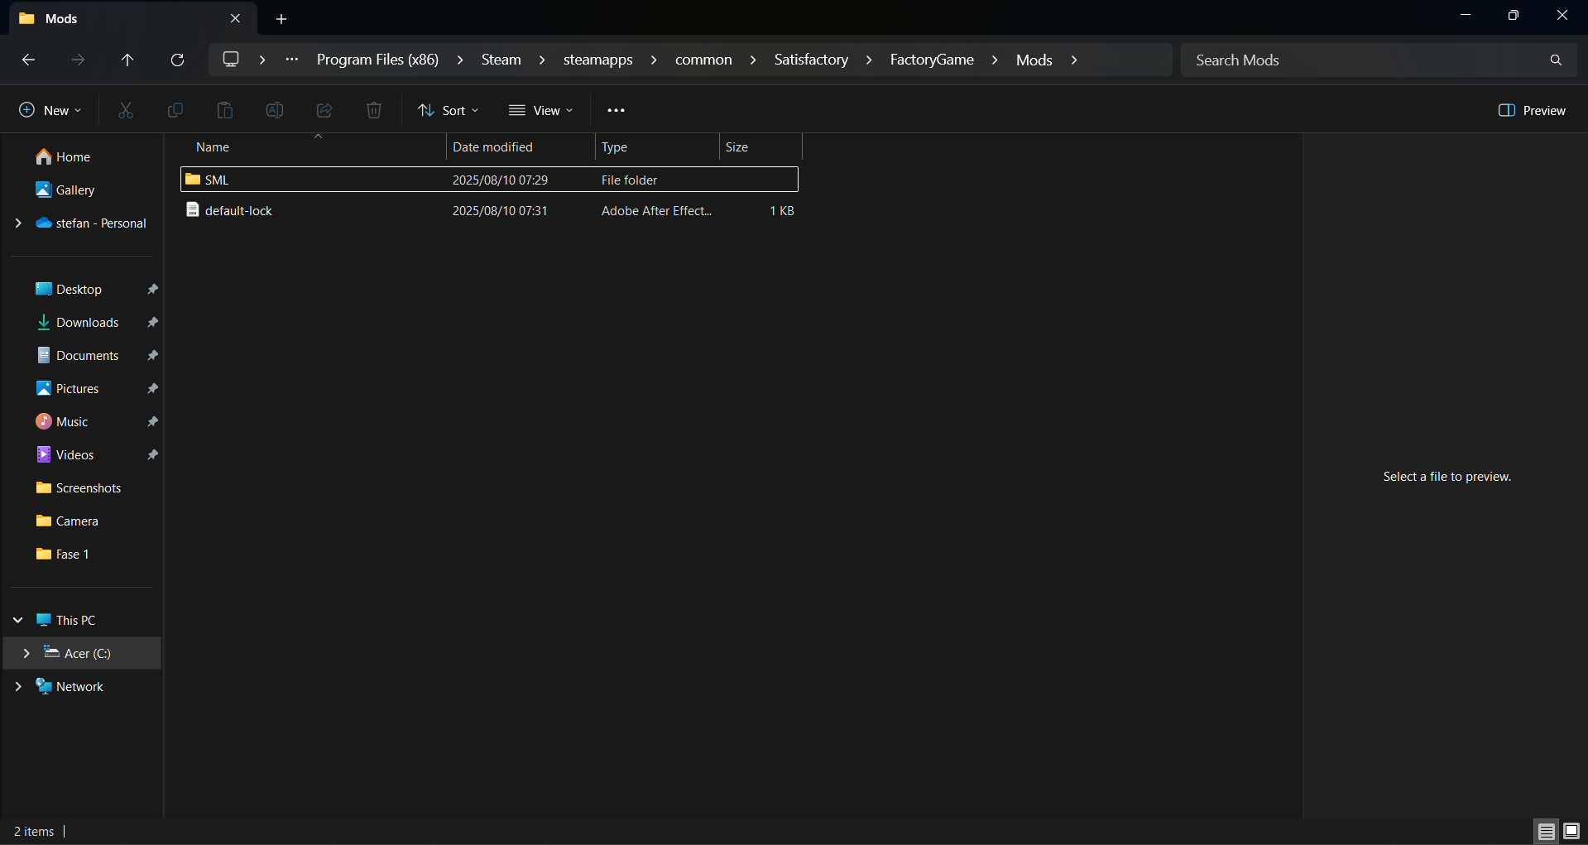Select the Mods tab title
1588x845 pixels.
click(x=61, y=18)
